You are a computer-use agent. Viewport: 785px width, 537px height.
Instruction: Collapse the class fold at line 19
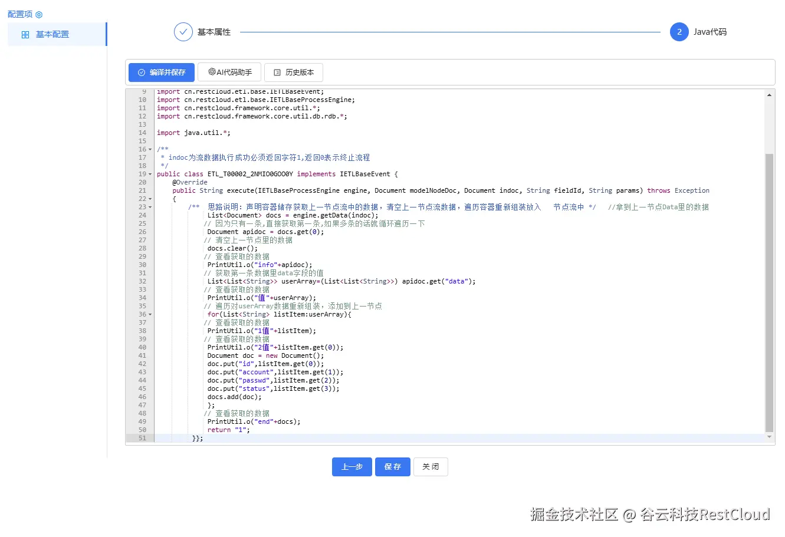[150, 174]
